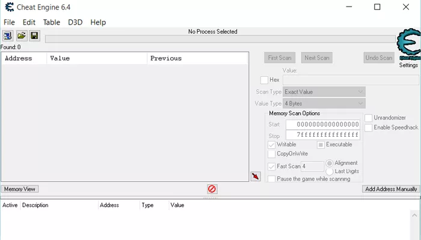Screen dimensions: 421x240
Task: Click the Description column header
Action: pyautogui.click(x=59, y=205)
